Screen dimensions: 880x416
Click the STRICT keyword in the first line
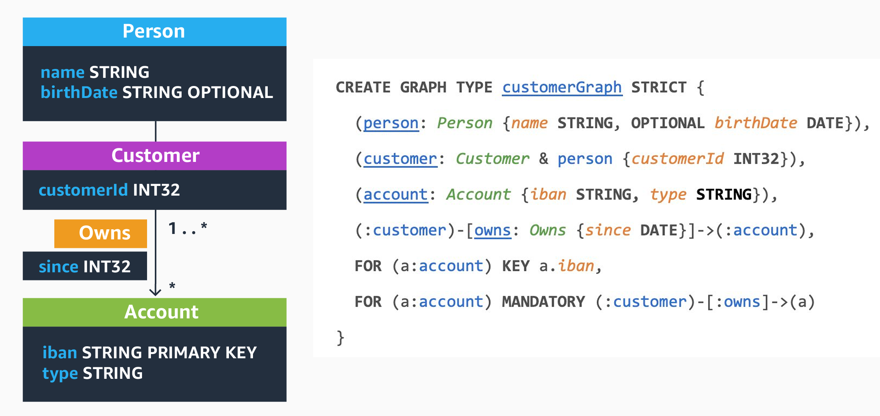[x=659, y=88]
